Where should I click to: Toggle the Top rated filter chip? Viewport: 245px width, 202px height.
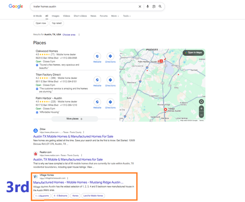point(56,23)
